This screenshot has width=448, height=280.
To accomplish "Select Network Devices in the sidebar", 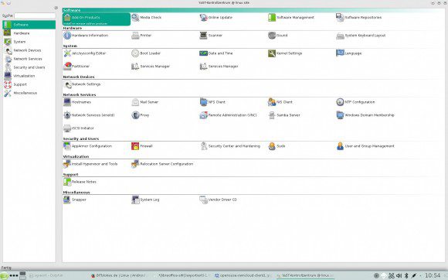I will click(29, 50).
